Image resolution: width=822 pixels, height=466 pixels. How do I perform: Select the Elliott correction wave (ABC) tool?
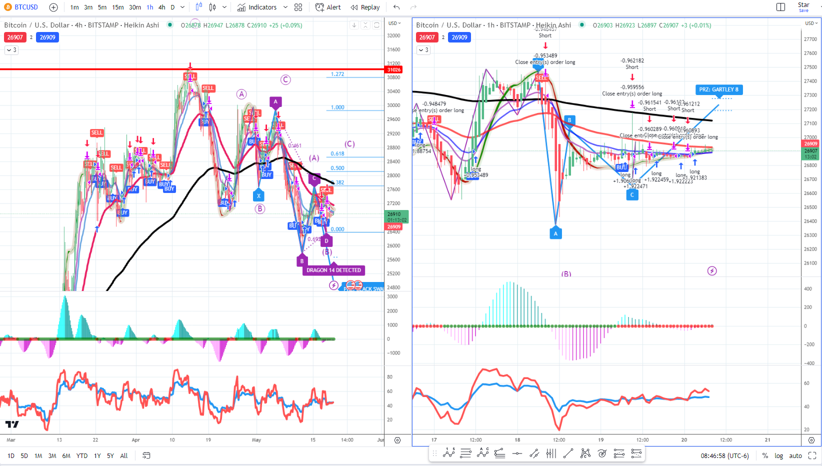[483, 453]
